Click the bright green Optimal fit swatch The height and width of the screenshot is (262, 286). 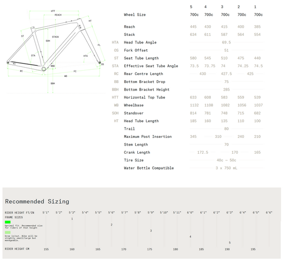tap(8, 222)
